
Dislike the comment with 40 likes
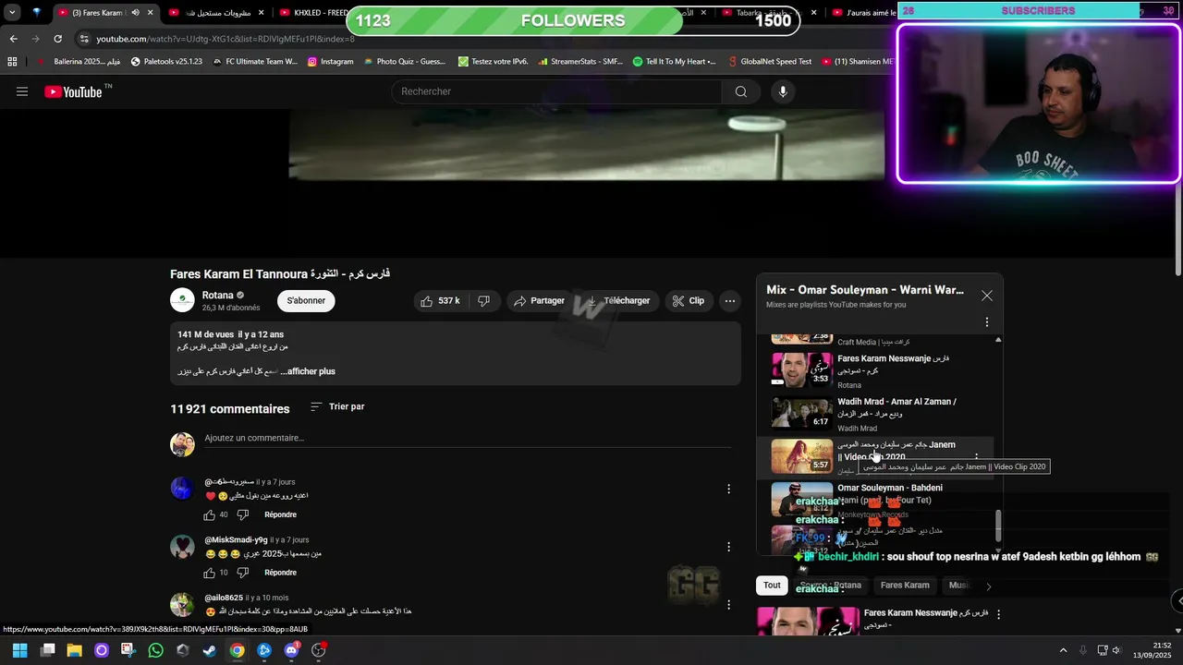click(x=243, y=514)
